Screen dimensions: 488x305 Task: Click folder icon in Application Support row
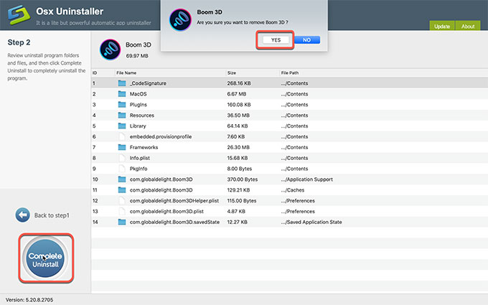click(122, 179)
